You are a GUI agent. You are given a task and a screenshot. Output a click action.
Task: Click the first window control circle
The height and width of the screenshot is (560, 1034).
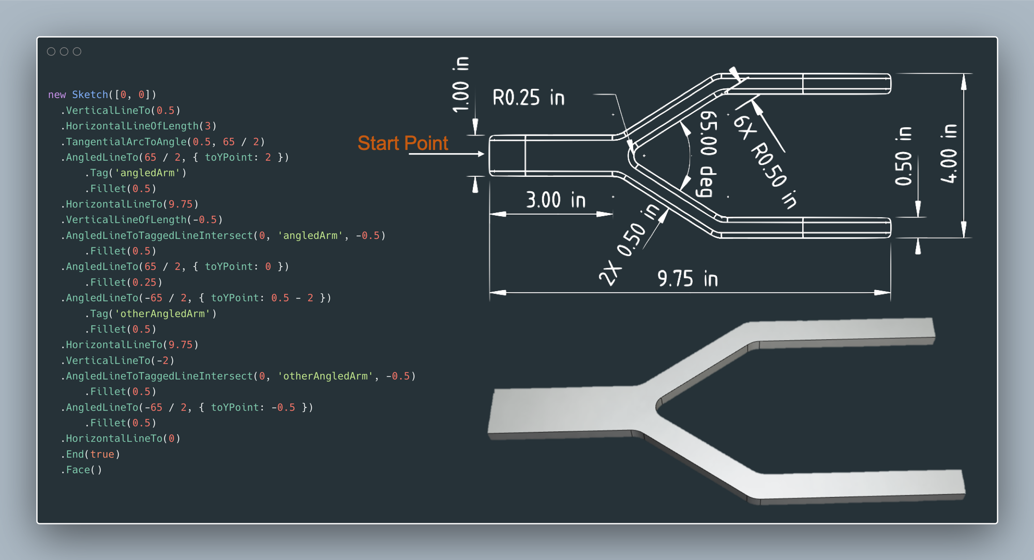51,51
